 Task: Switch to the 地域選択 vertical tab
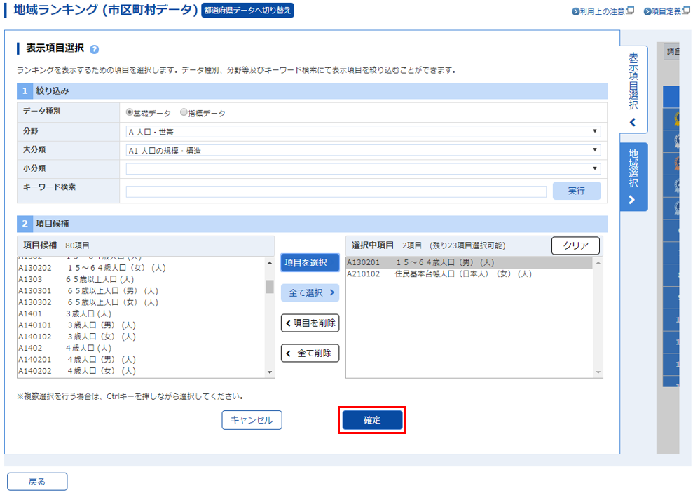[633, 176]
